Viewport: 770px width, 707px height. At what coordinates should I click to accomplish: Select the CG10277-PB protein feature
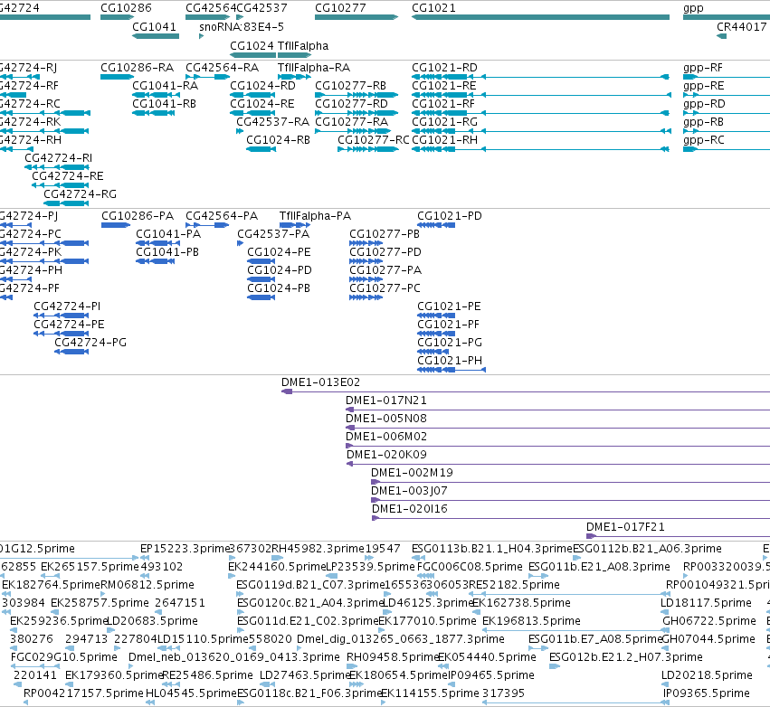(x=366, y=243)
